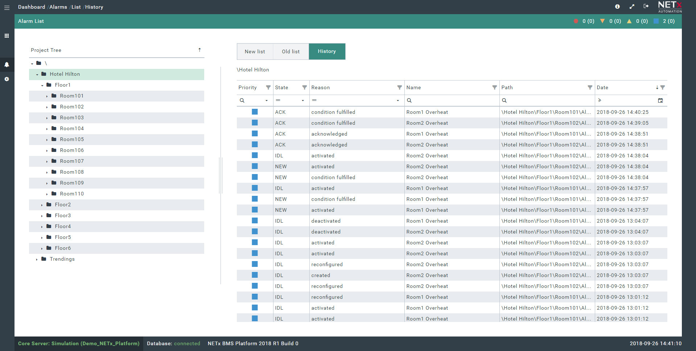Collapse the Hotel Hilton tree node

(37, 74)
